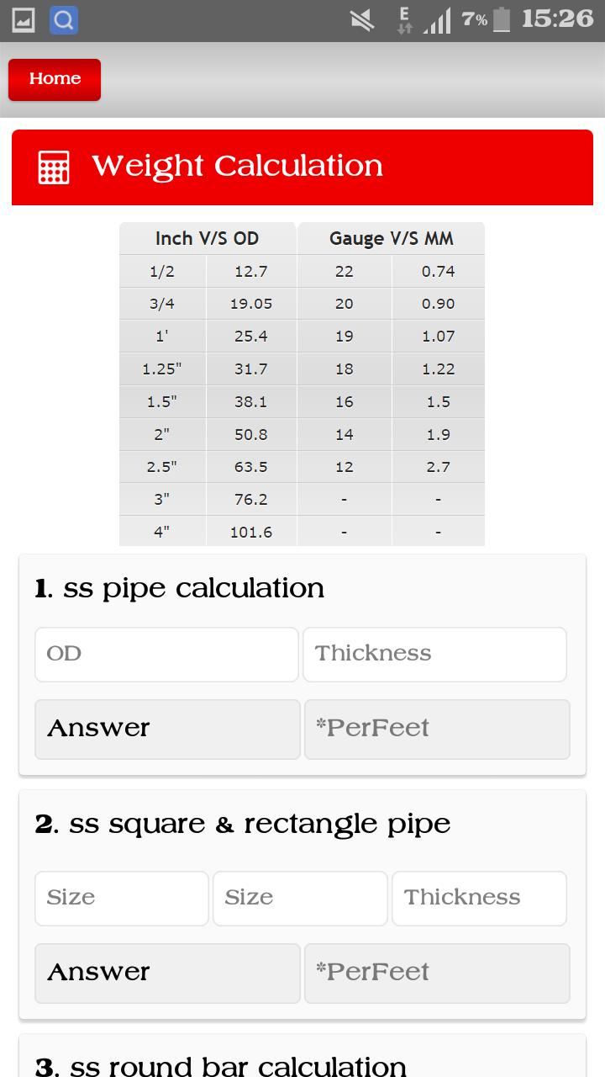Tap the mobile data E icon
Image resolution: width=605 pixels, height=1077 pixels.
(405, 20)
